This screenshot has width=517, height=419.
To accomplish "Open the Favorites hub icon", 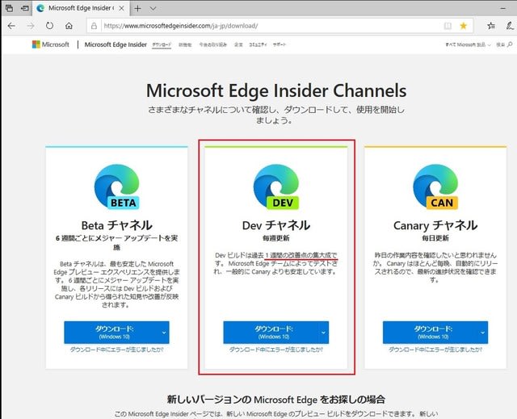I will [491, 26].
